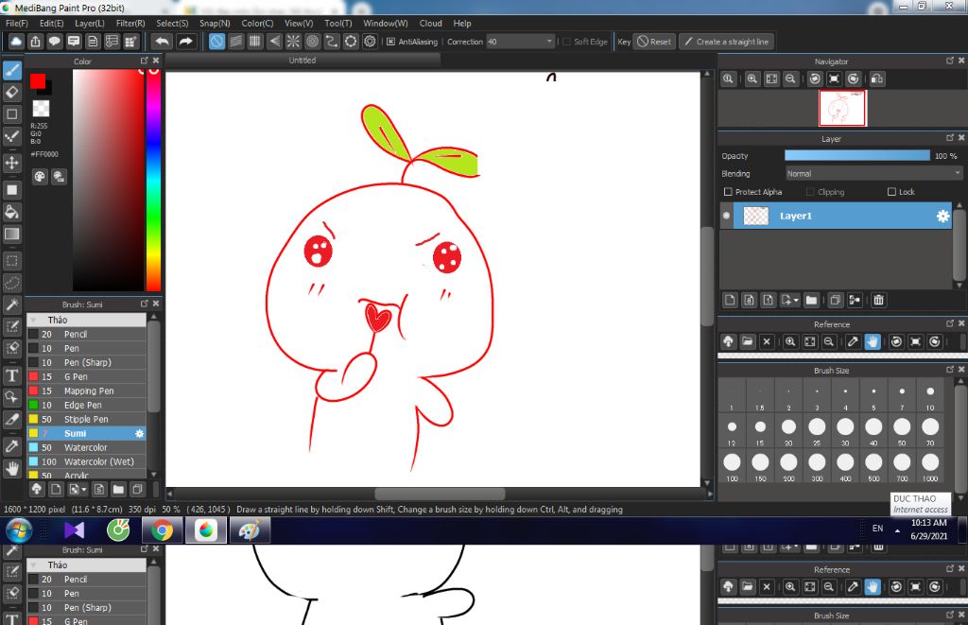Image resolution: width=968 pixels, height=625 pixels.
Task: Enable the Protect Alpha checkbox
Action: (728, 192)
